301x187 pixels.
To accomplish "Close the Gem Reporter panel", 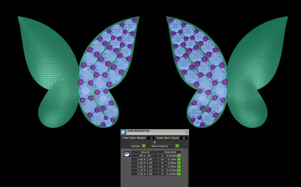I will pyautogui.click(x=187, y=132).
